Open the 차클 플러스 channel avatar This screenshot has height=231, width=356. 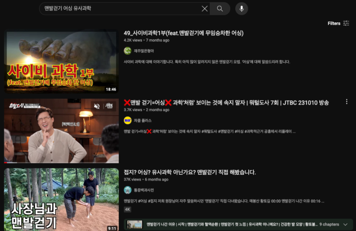pos(128,121)
